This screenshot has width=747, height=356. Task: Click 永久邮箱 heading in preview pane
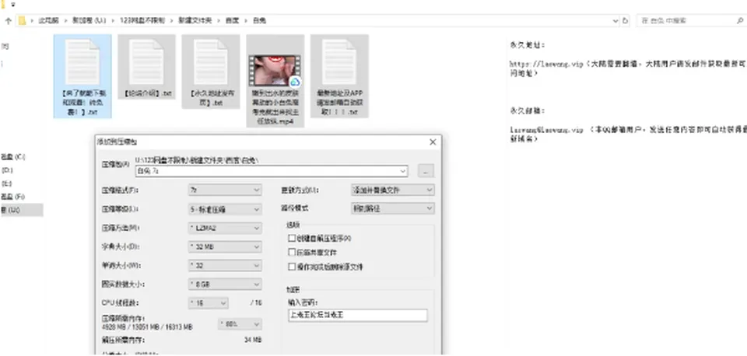tap(527, 111)
